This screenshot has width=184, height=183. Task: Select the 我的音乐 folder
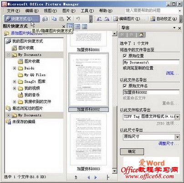point(29,95)
